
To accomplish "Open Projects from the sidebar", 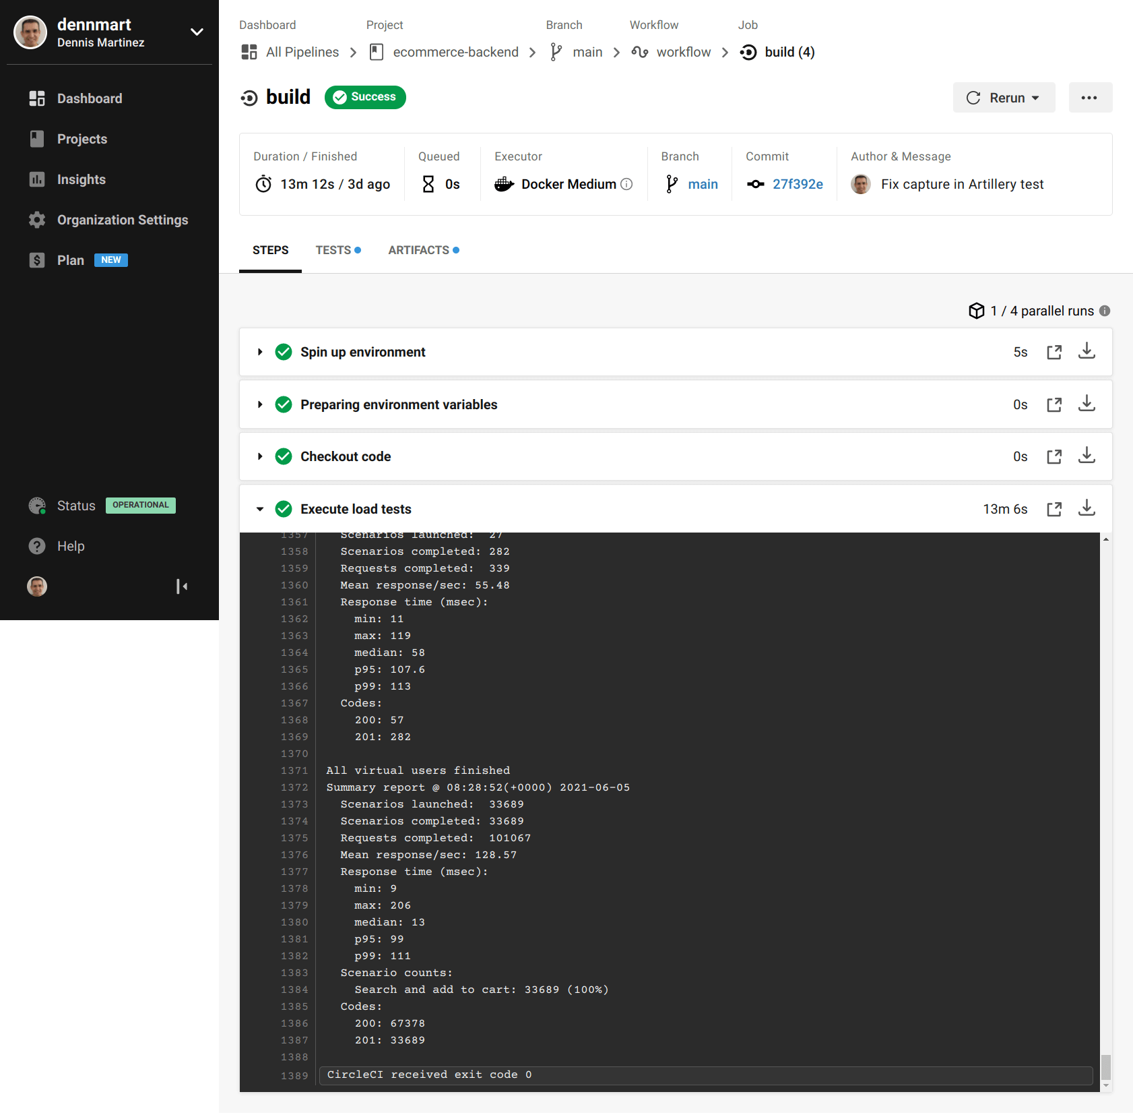I will (82, 139).
